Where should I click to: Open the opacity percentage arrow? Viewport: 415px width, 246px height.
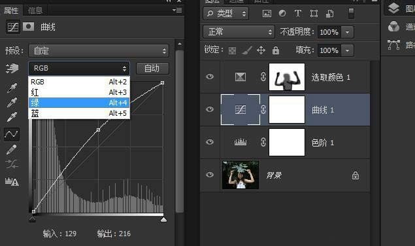coord(347,32)
